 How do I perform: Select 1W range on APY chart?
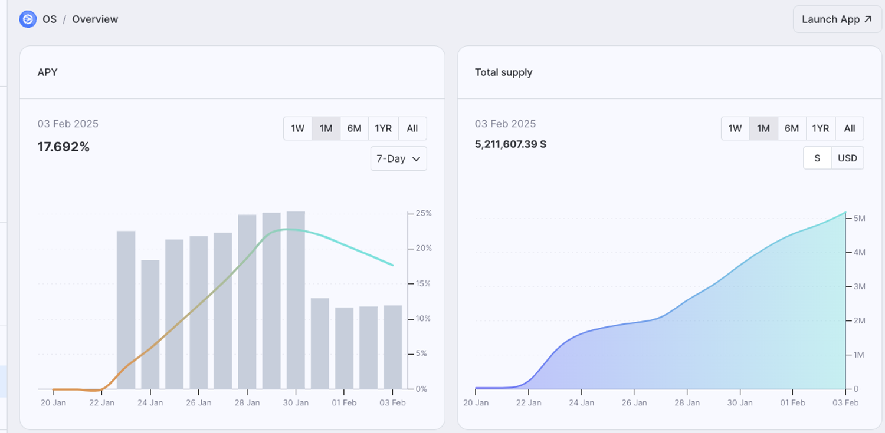click(298, 128)
